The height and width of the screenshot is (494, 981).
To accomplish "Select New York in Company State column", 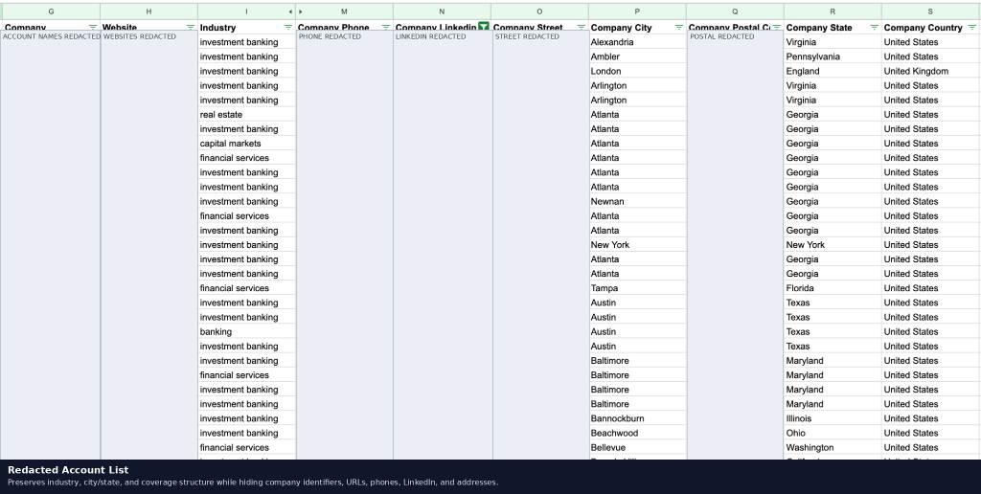I will click(833, 244).
